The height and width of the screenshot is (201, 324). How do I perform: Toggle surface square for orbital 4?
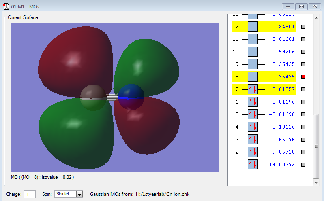point(303,127)
